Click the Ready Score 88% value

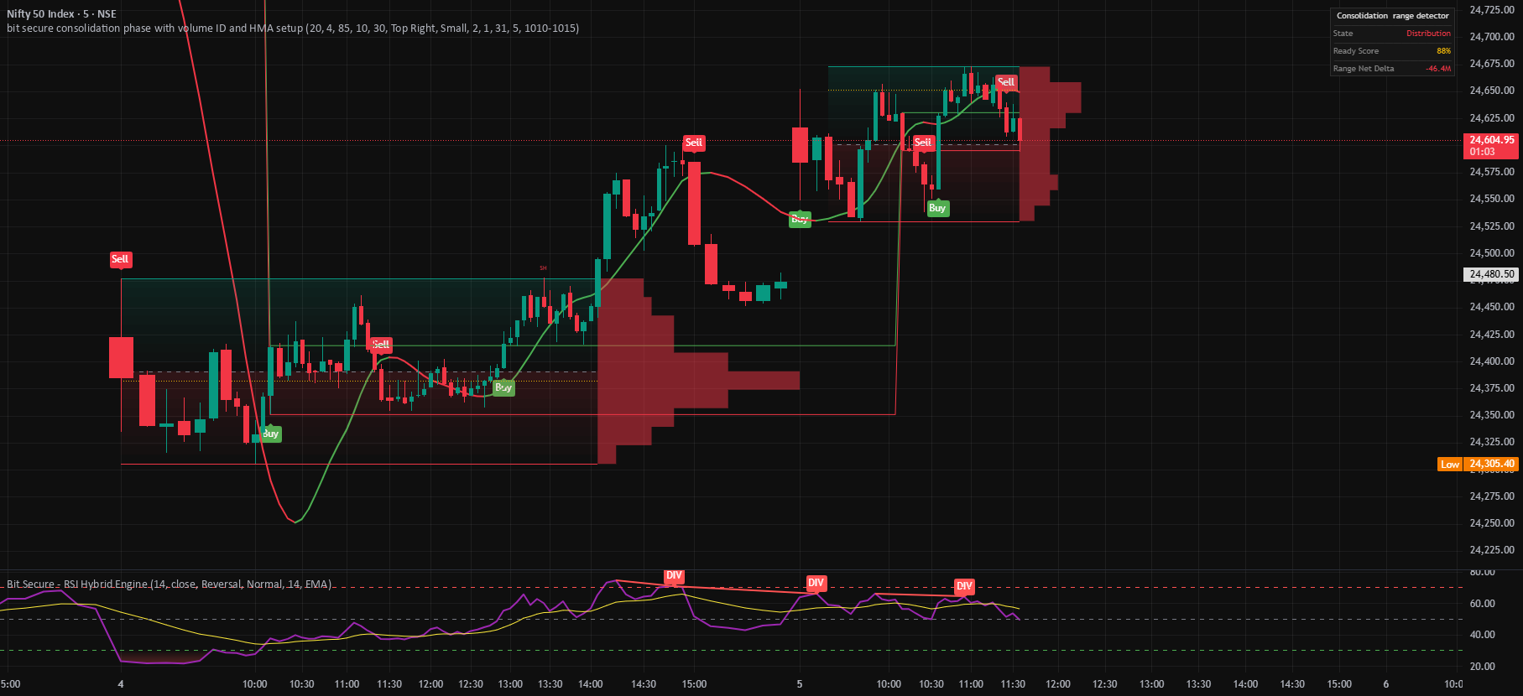coord(1443,51)
